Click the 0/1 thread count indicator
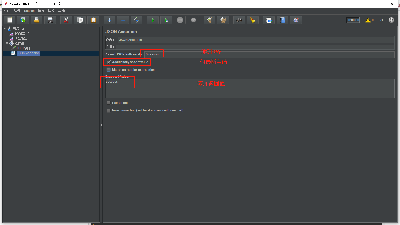400x225 pixels. (x=381, y=20)
